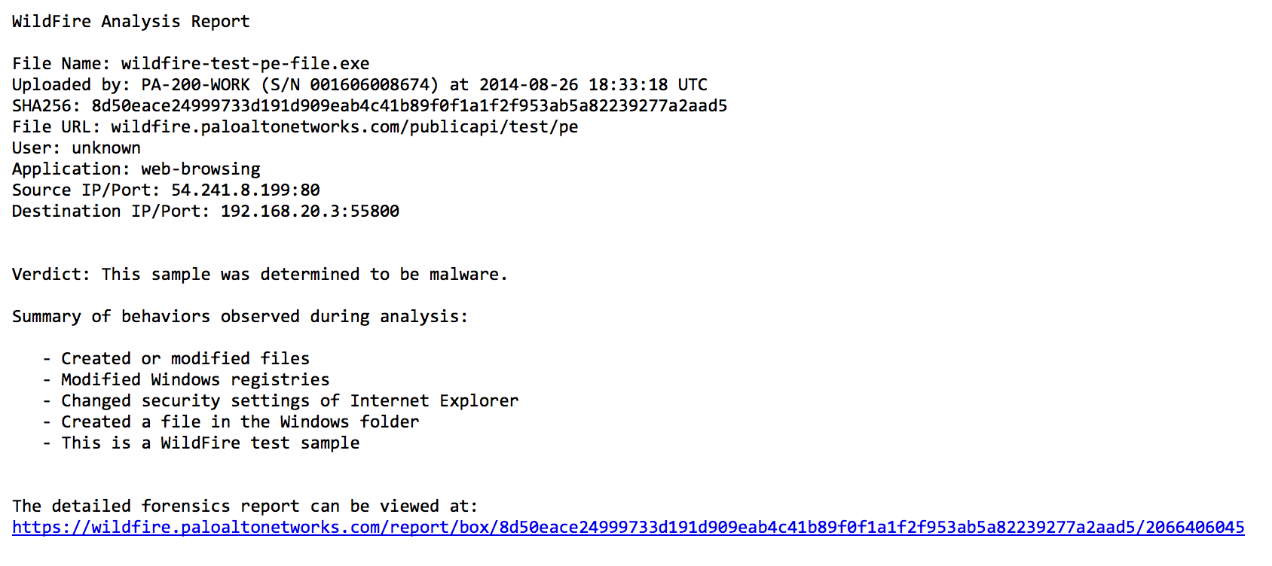The image size is (1272, 566).
Task: Click the Source IP 54.241.8.199:80
Action: pos(246,190)
